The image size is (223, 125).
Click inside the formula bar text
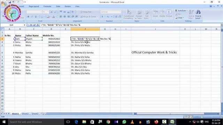point(61,25)
